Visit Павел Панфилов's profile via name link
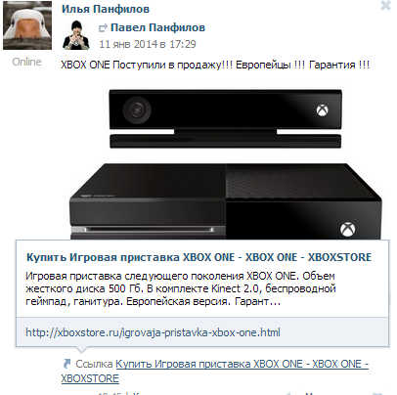Screen dimensions: 397x395 (x=157, y=27)
